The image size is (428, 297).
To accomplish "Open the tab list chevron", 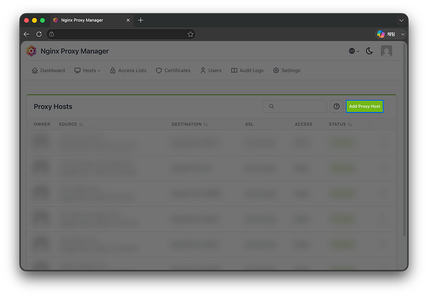I will 401,20.
